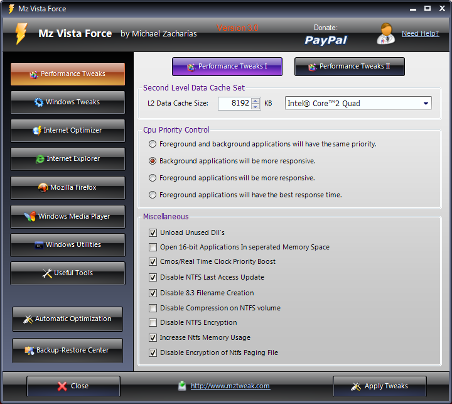Toggle Disable Encryption of Ntfs Paging File
Viewport: 452px width, 404px height.
153,352
